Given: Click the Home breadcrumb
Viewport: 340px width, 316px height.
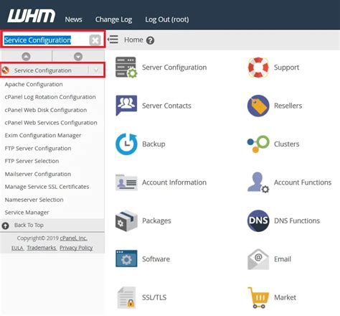Looking at the screenshot, I should tap(133, 39).
